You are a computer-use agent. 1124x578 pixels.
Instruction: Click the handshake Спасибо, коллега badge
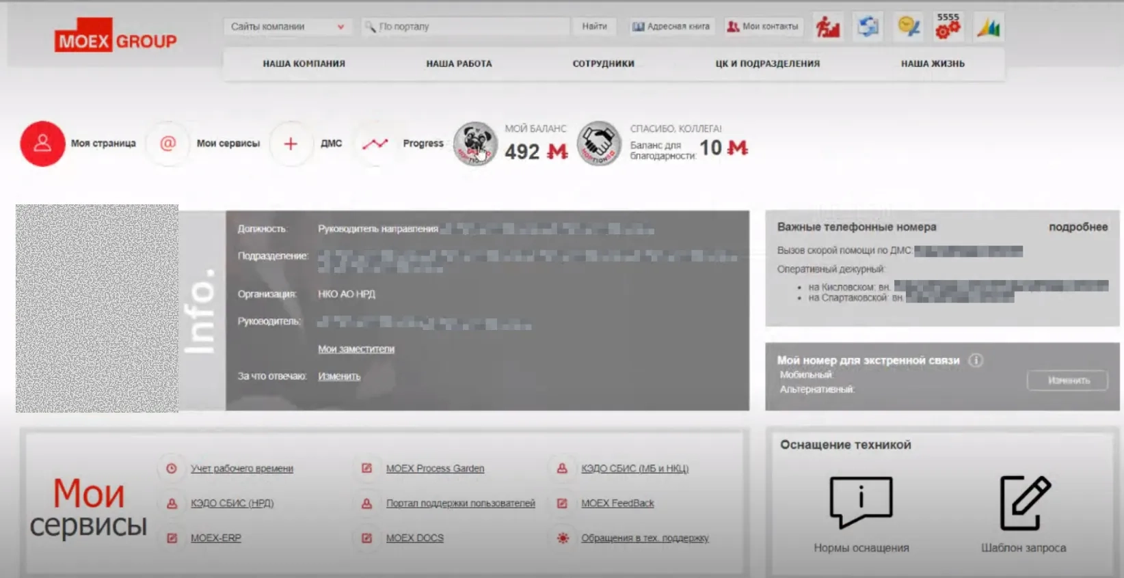tap(599, 143)
